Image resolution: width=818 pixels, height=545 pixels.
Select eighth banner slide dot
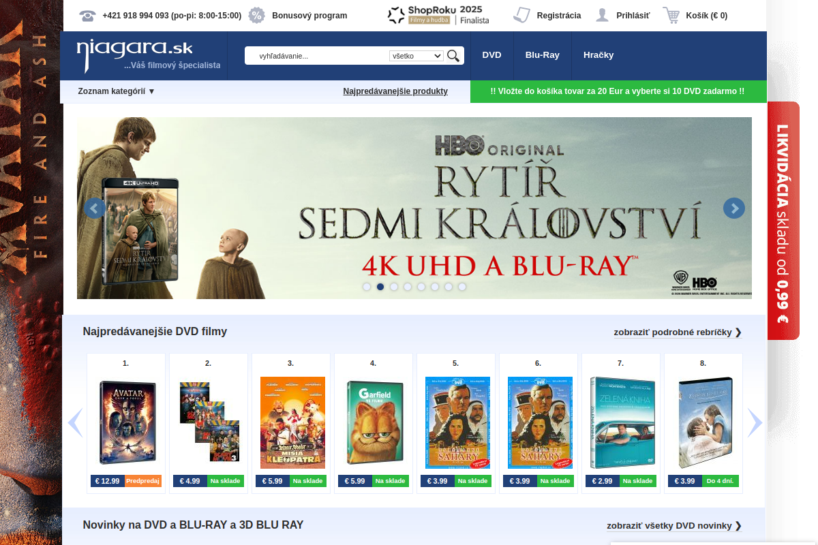click(x=462, y=287)
